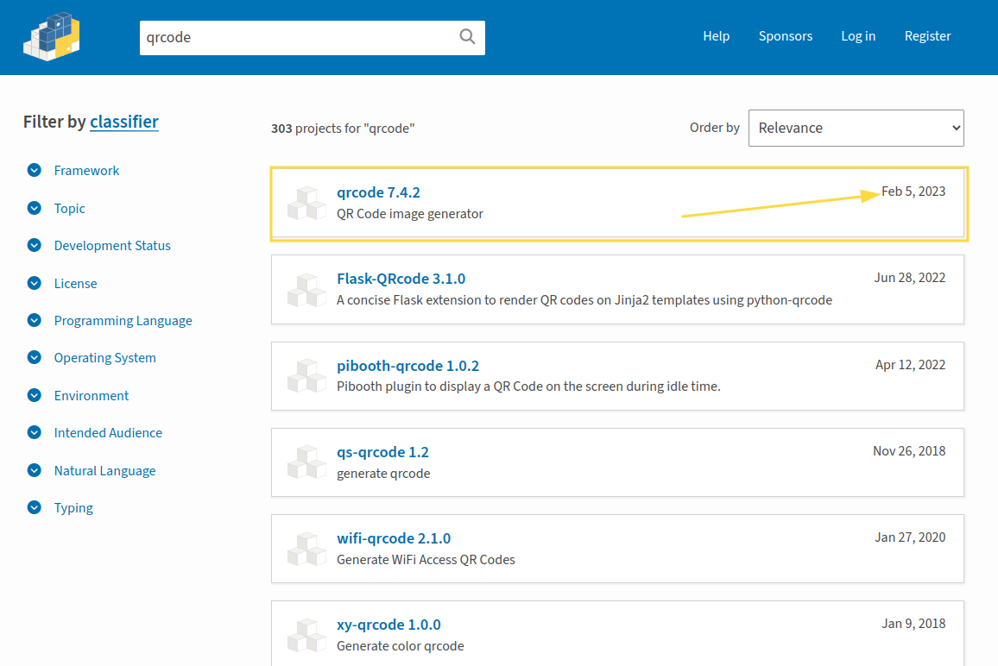Click the Log in link

point(858,36)
